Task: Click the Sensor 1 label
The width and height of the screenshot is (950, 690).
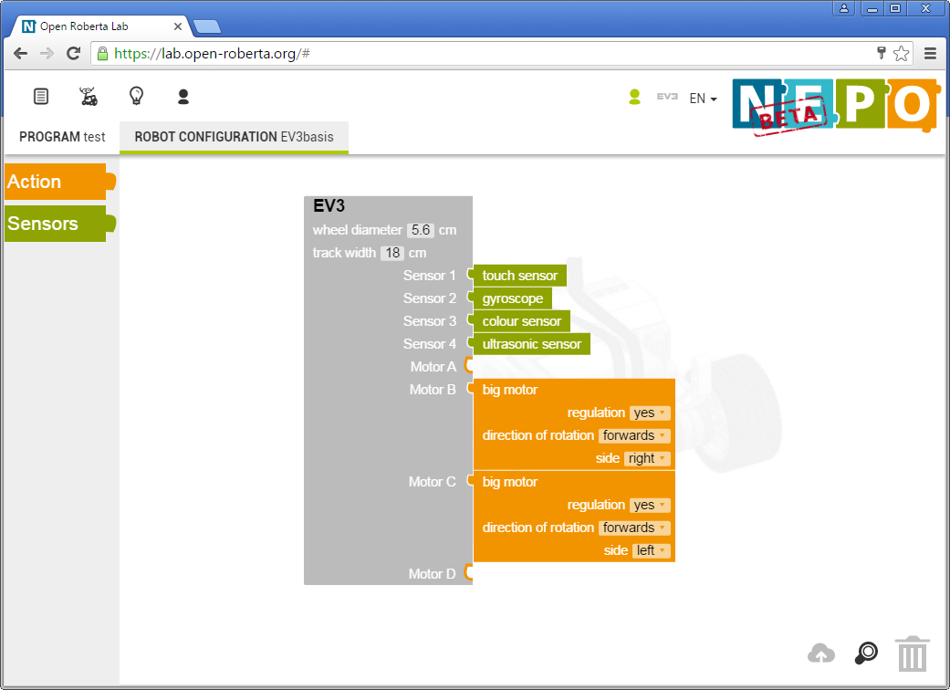Action: click(429, 276)
